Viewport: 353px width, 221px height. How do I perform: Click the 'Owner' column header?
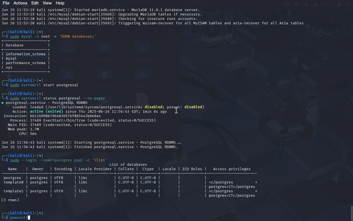point(38,169)
